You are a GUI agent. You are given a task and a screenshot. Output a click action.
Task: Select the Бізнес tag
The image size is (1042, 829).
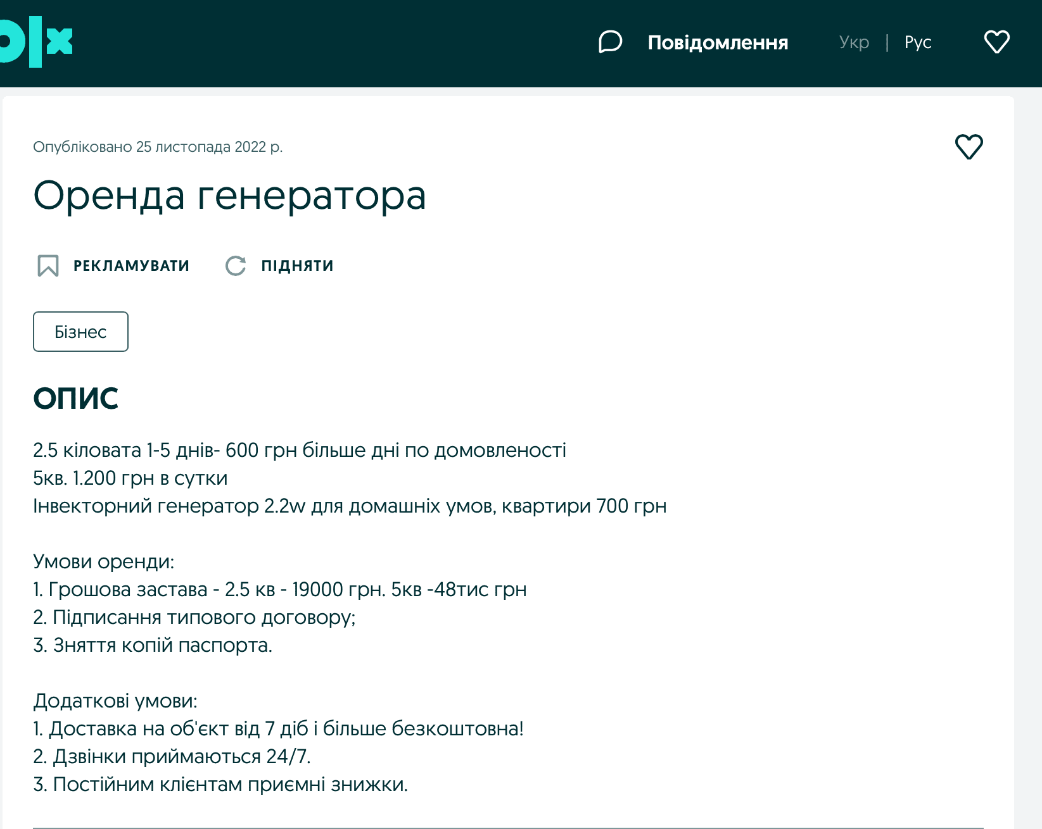tap(80, 332)
